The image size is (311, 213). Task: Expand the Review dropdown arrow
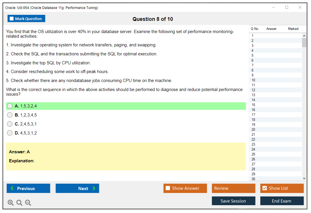(x=251, y=188)
